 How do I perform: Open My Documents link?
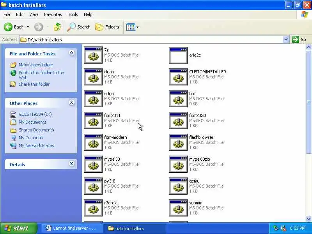[x=32, y=122]
